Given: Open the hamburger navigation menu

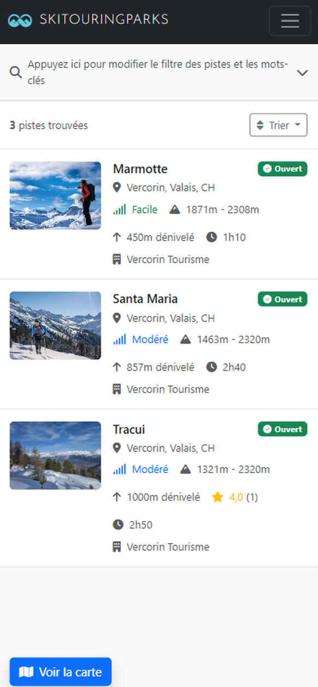Looking at the screenshot, I should click(x=290, y=20).
